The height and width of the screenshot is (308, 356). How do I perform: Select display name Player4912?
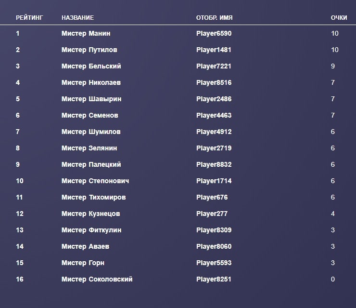coord(214,132)
